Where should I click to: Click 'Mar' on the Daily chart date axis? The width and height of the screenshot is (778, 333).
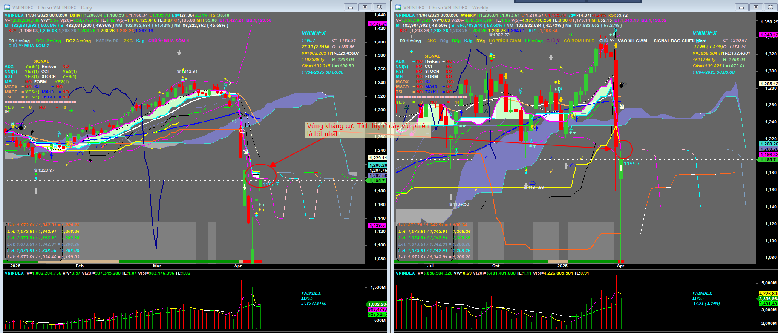coord(157,266)
